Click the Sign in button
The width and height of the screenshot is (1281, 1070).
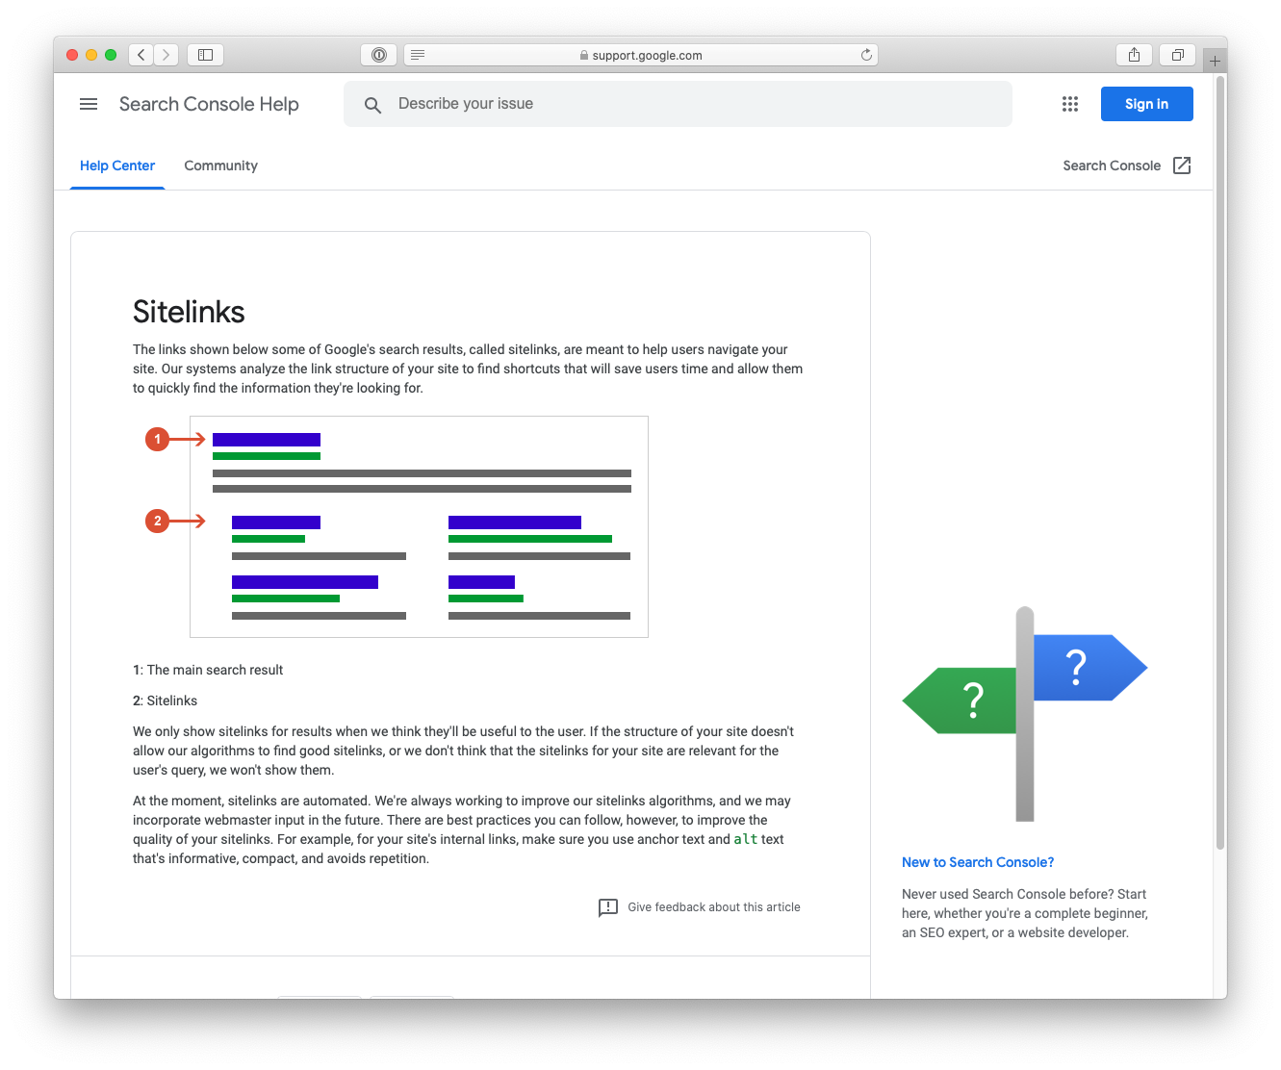pos(1146,104)
